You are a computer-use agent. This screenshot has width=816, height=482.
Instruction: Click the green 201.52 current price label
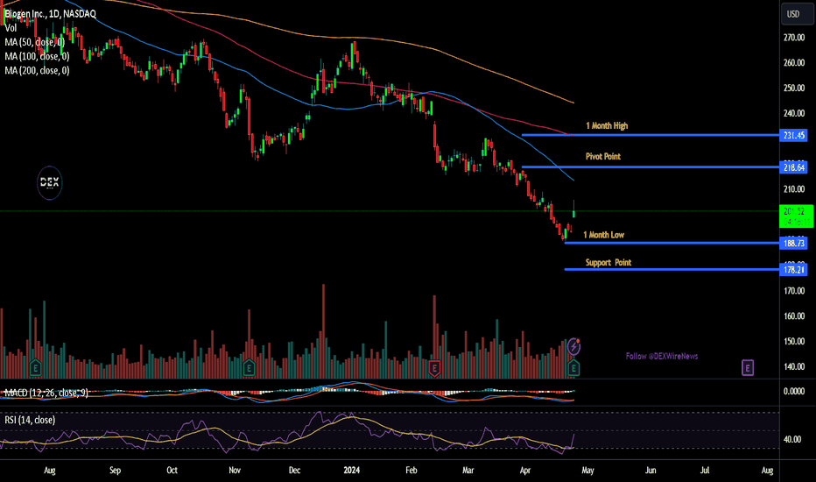(796, 216)
